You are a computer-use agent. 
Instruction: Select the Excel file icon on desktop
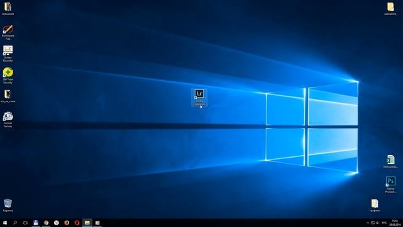coord(390,161)
